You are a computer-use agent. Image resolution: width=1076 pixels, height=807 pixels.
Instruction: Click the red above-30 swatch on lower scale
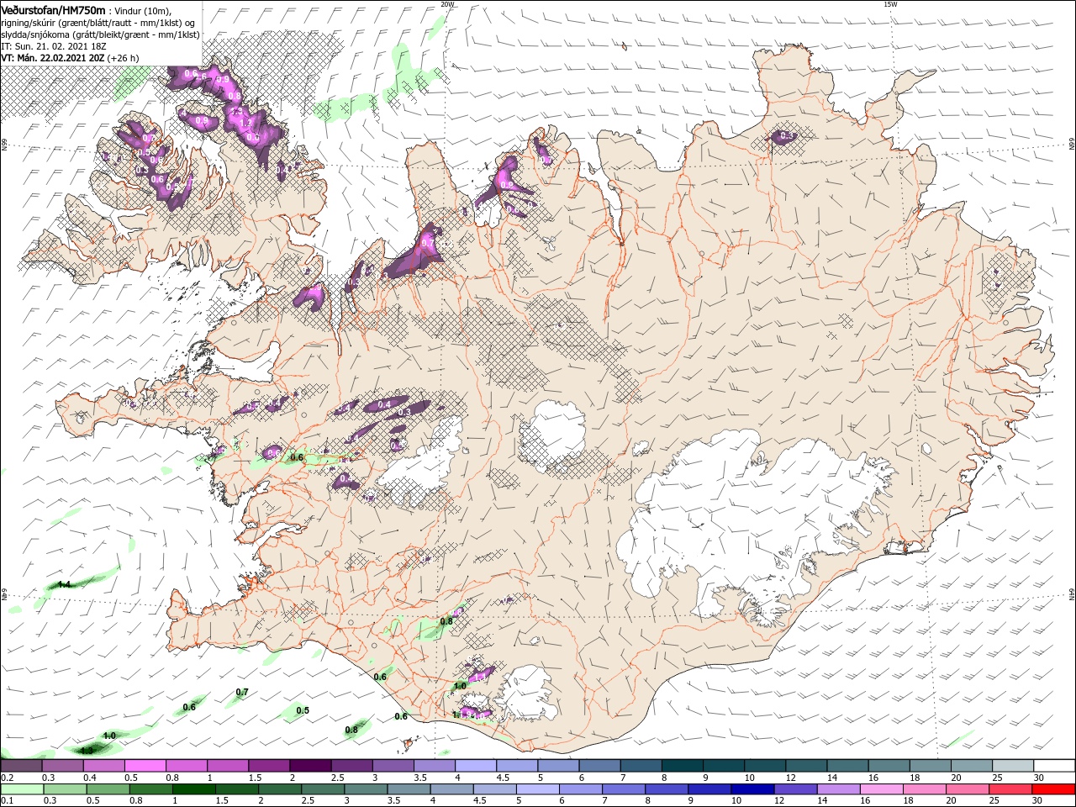pos(1053,789)
